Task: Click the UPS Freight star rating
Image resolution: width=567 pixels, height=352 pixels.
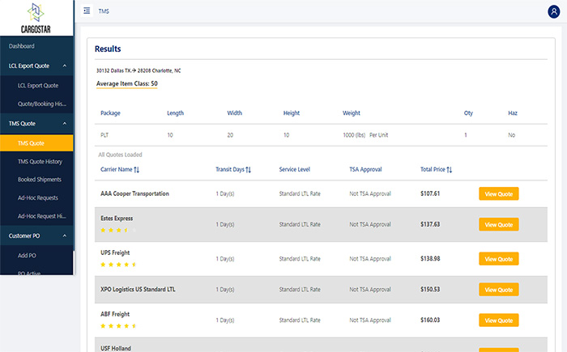Action: [118, 265]
